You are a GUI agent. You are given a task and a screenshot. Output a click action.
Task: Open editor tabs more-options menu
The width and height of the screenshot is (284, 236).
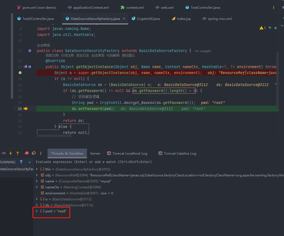[273, 8]
